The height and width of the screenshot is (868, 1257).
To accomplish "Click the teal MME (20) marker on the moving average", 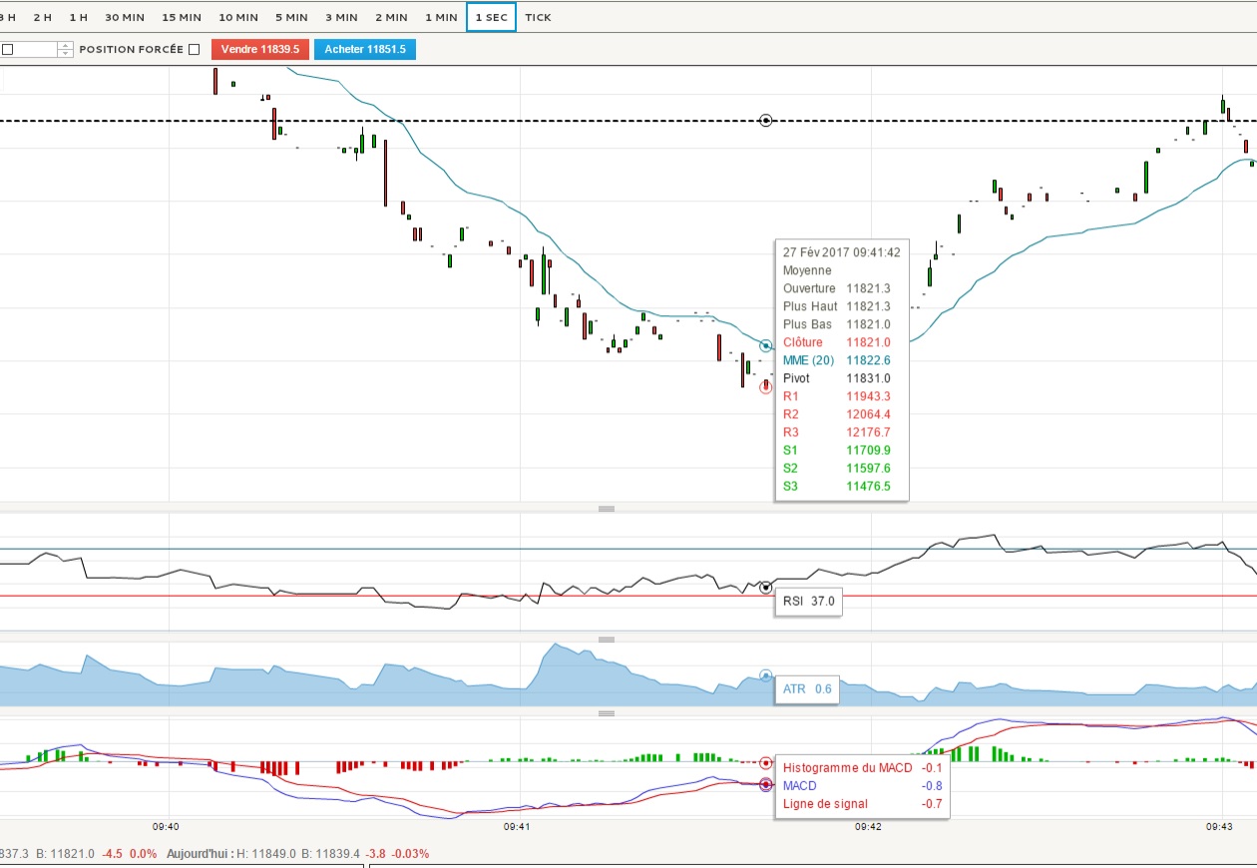I will click(766, 346).
